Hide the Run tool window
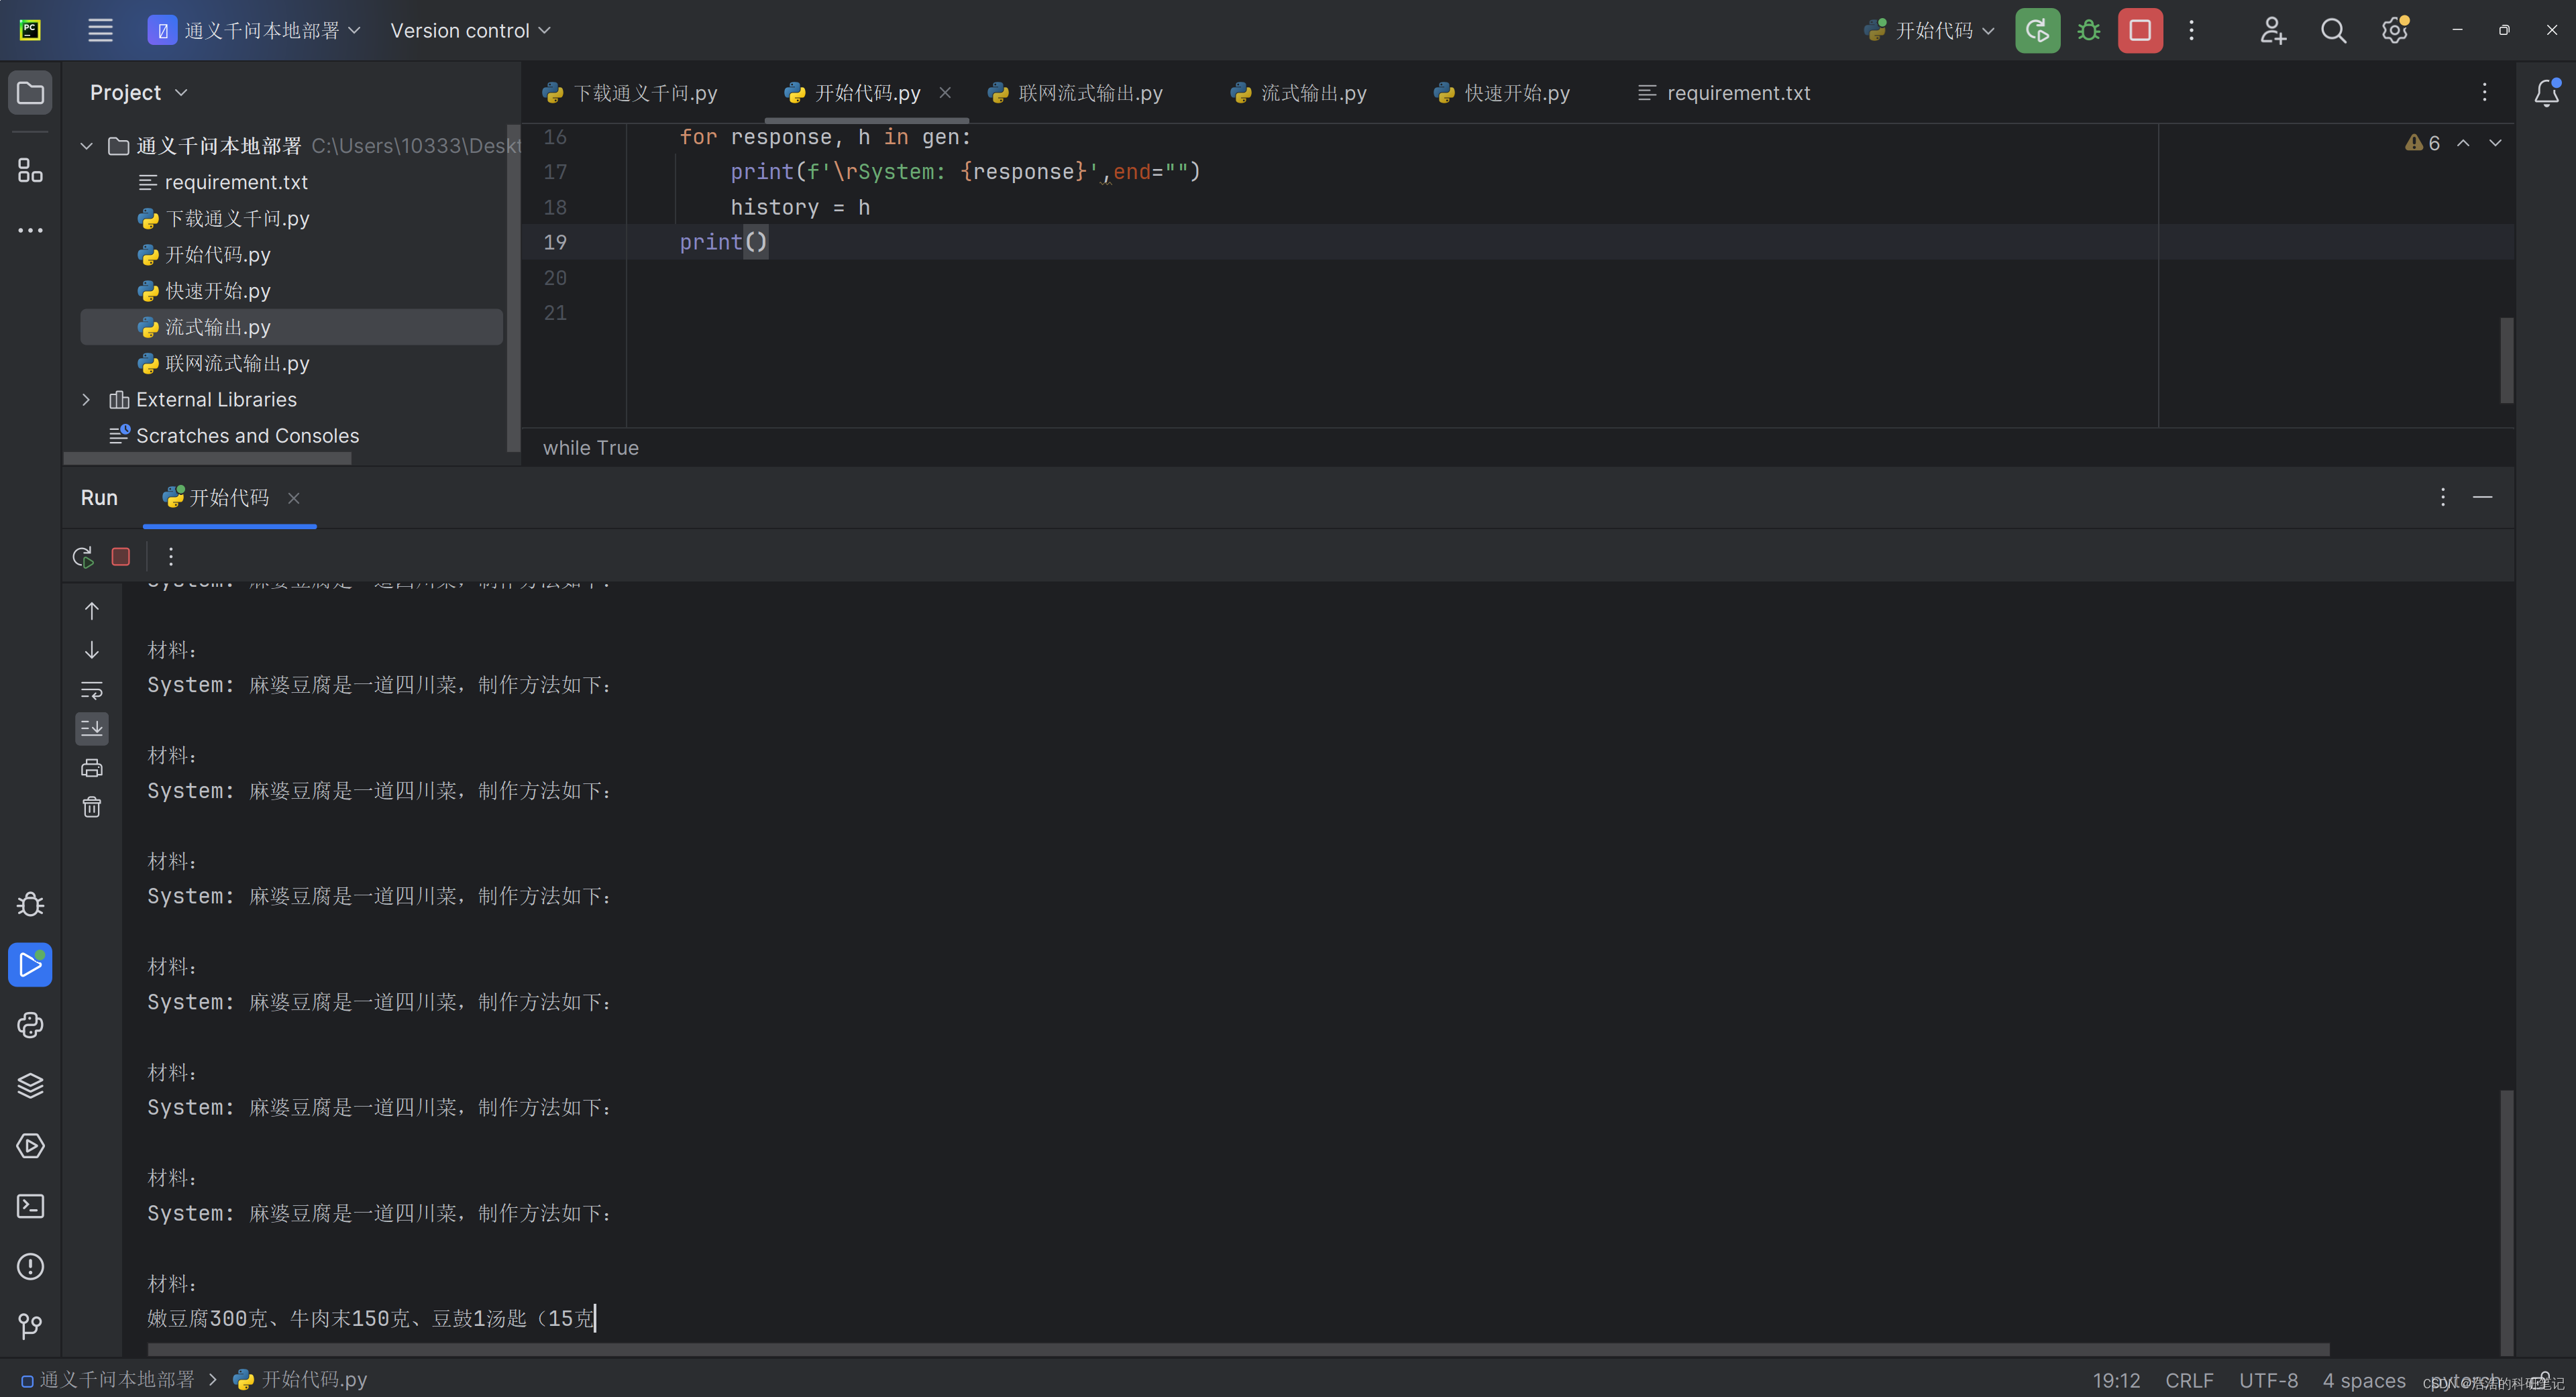 click(x=2482, y=497)
